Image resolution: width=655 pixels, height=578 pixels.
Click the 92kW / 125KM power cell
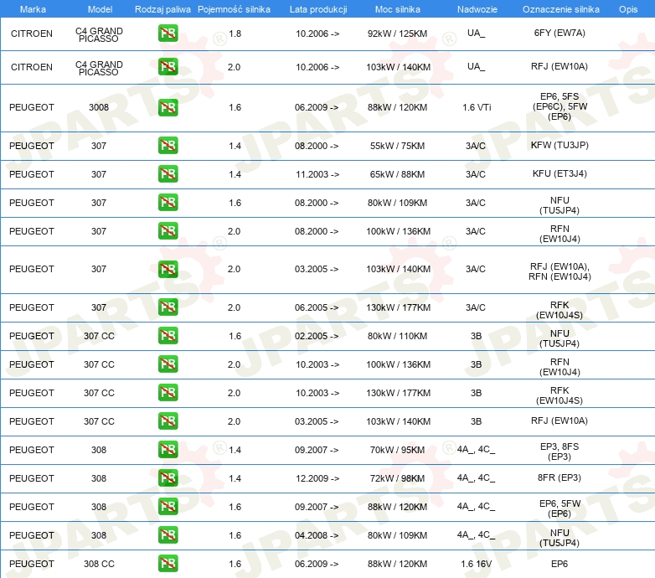coord(397,34)
